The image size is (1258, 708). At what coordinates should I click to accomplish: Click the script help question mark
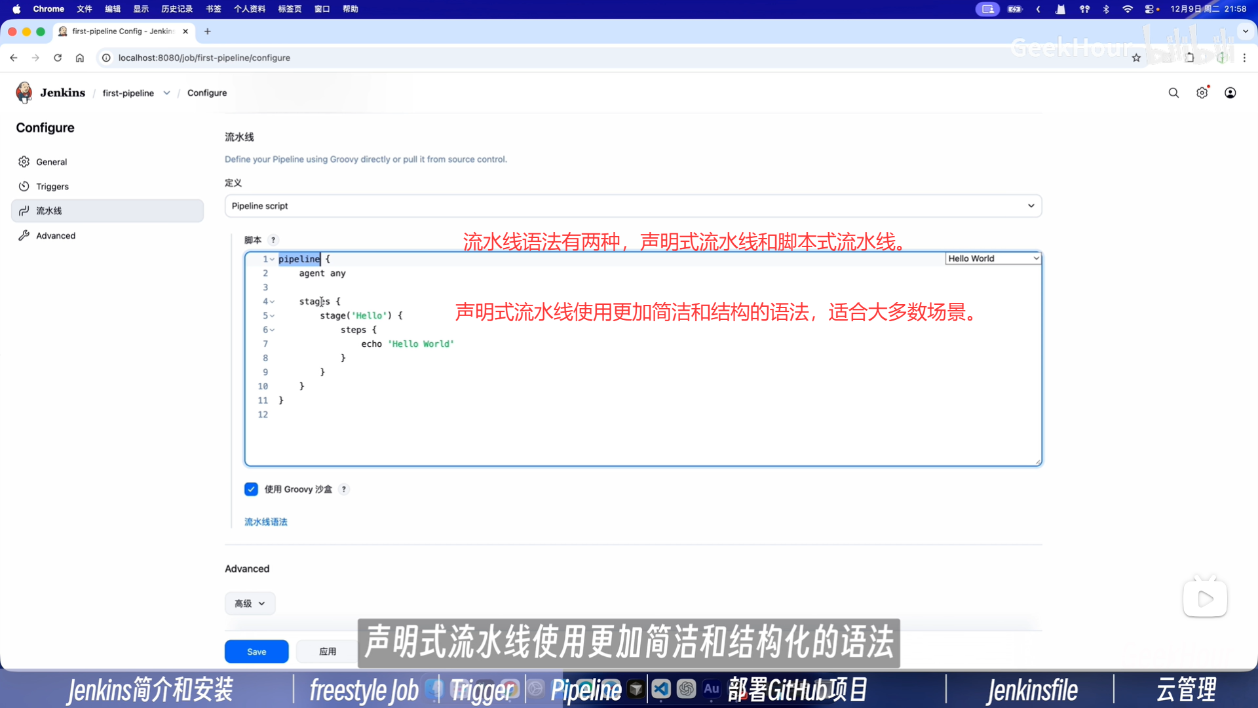point(273,240)
